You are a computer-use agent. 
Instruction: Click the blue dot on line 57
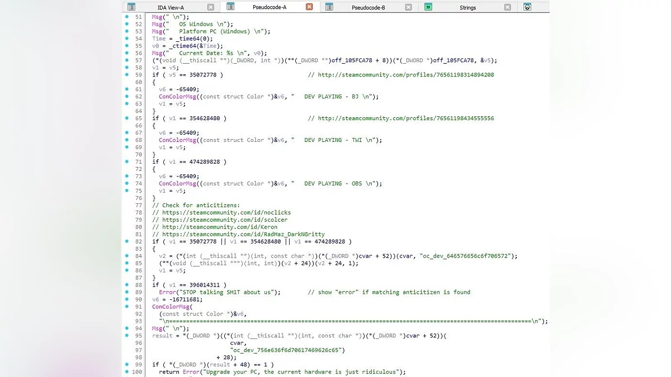[126, 60]
